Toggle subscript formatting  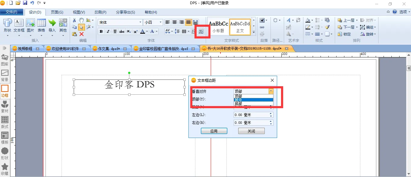(x=129, y=31)
